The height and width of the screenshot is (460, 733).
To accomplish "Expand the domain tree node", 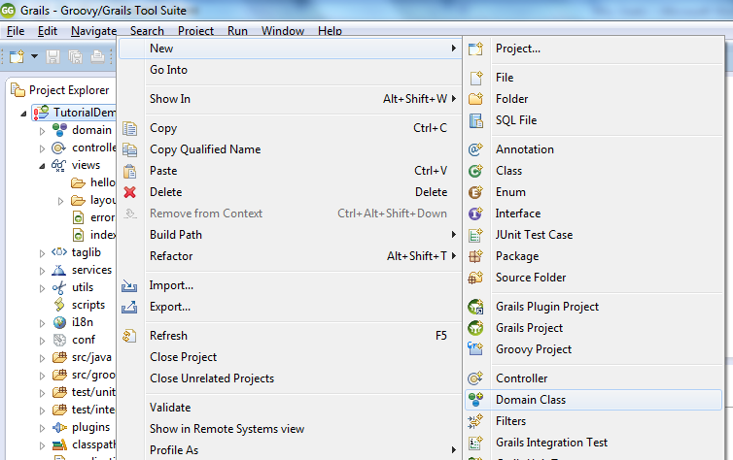I will tap(42, 131).
